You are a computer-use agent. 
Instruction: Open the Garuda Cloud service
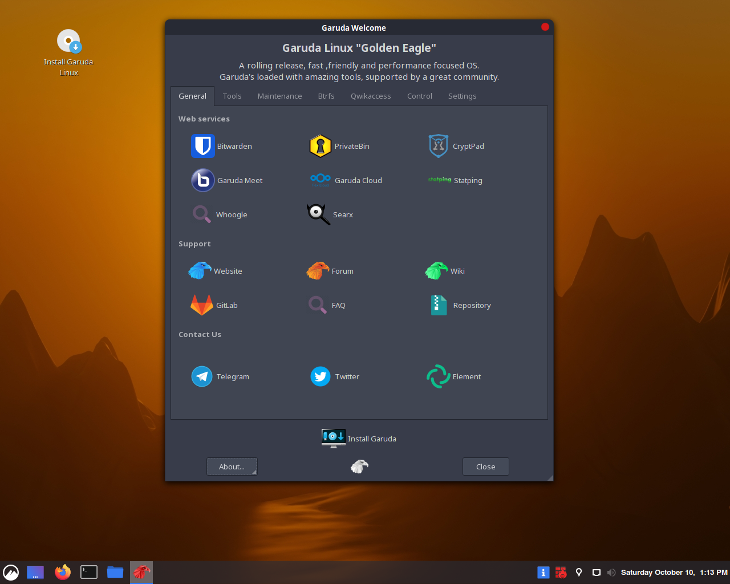tap(346, 180)
